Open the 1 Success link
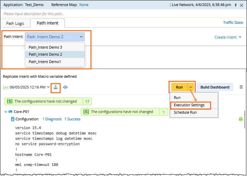 click(x=72, y=119)
